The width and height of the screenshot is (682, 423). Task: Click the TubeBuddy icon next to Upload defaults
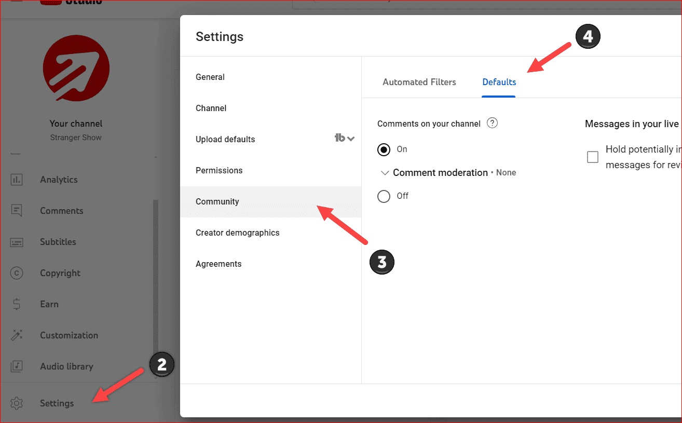click(x=340, y=138)
